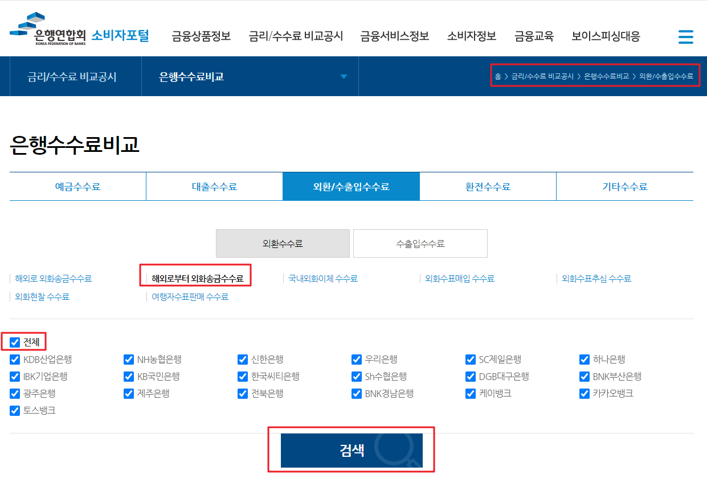
Task: Click the 여행자수표판매 수수료 link
Action: pyautogui.click(x=190, y=296)
